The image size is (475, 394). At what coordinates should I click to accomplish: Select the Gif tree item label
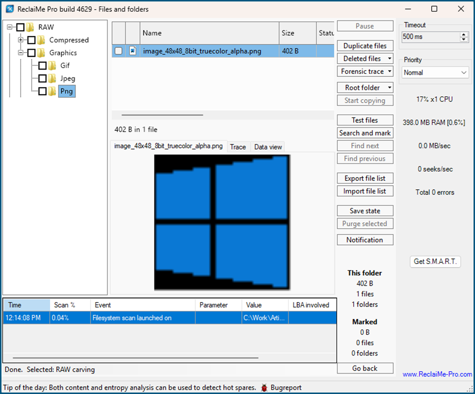65,66
